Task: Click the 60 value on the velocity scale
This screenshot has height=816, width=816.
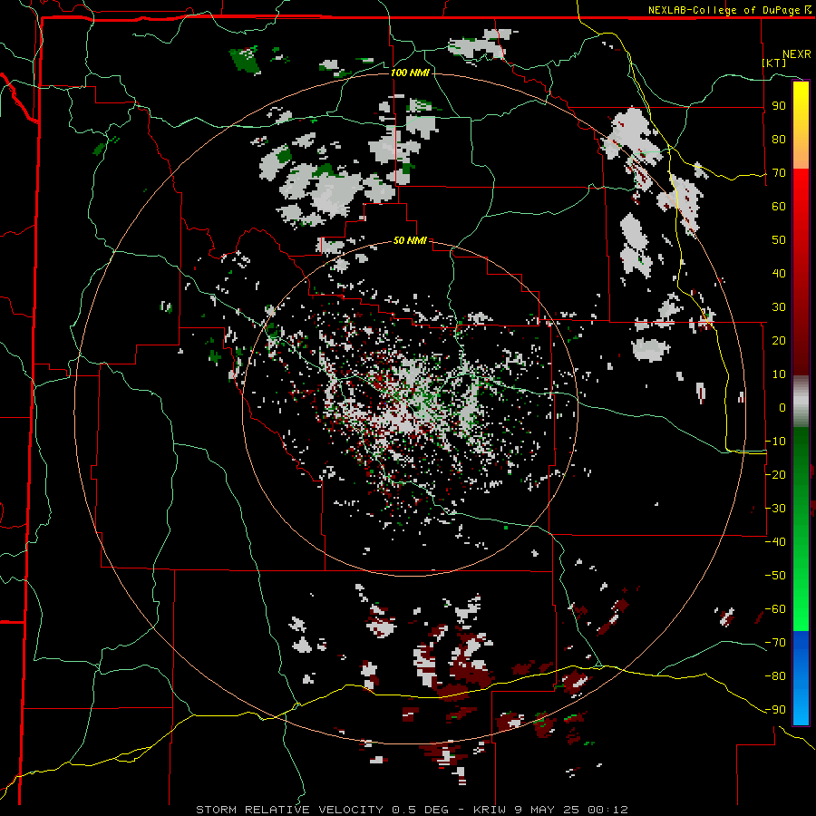Action: coord(779,207)
